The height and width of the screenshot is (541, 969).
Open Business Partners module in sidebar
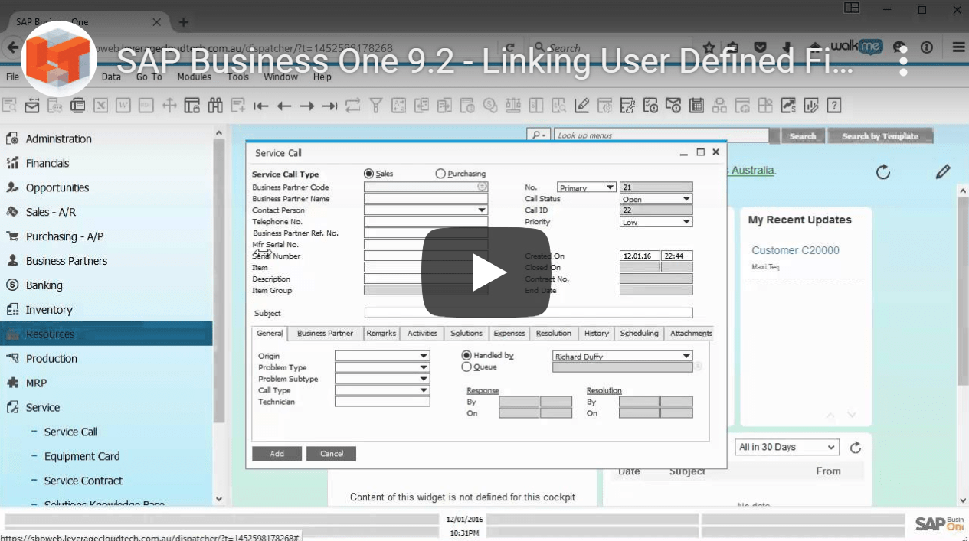point(67,261)
